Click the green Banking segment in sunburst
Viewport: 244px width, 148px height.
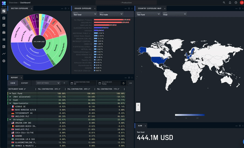click(x=56, y=48)
